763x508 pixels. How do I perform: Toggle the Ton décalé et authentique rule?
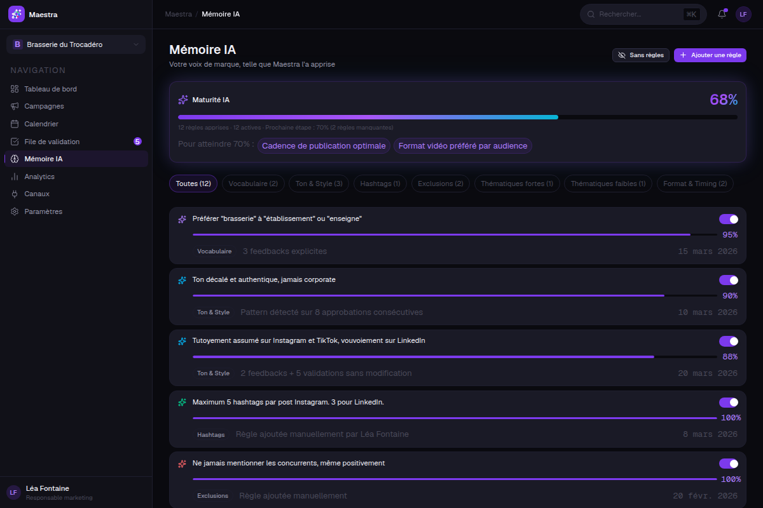click(x=729, y=280)
